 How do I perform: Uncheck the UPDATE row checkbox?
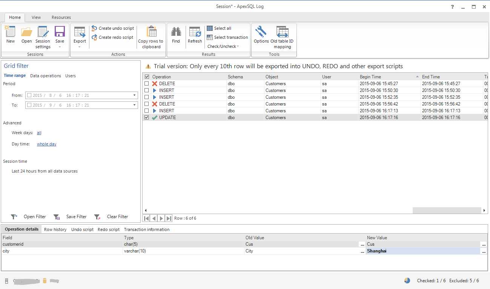tap(147, 118)
